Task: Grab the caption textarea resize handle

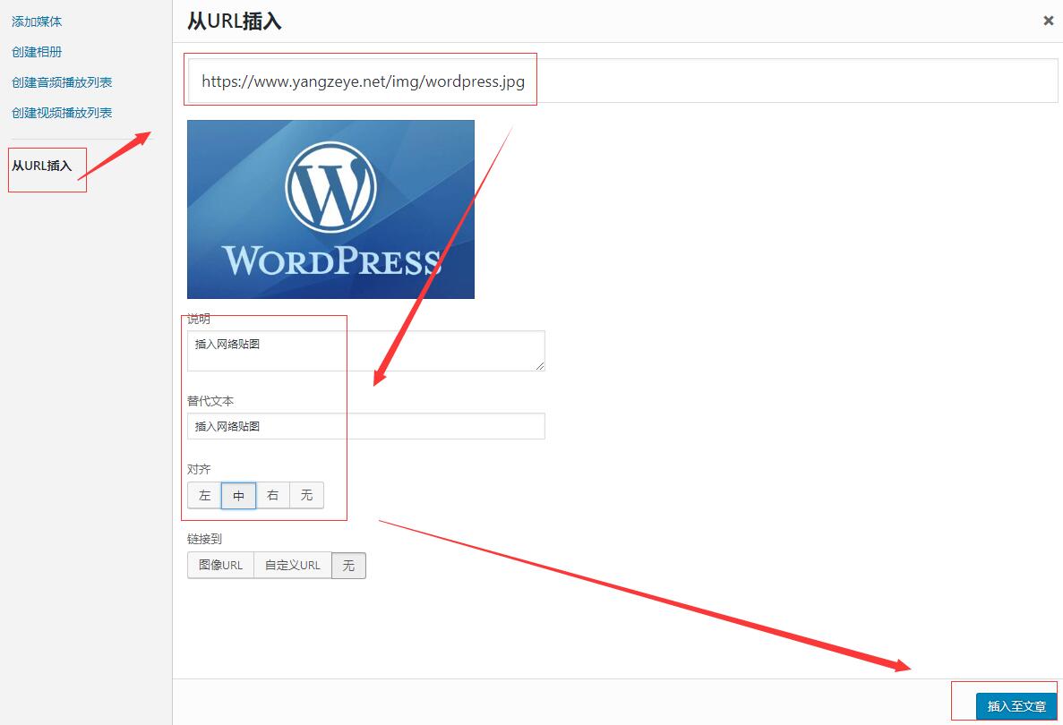Action: pos(540,366)
